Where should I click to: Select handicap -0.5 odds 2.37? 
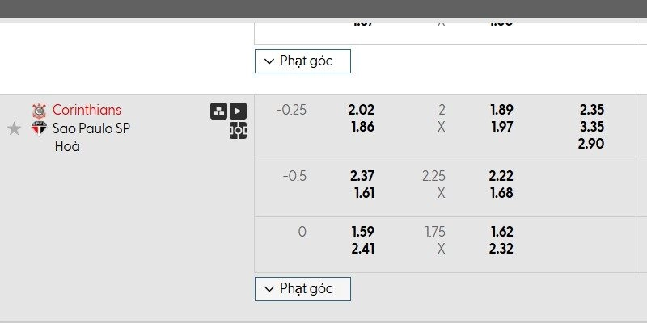(x=362, y=176)
